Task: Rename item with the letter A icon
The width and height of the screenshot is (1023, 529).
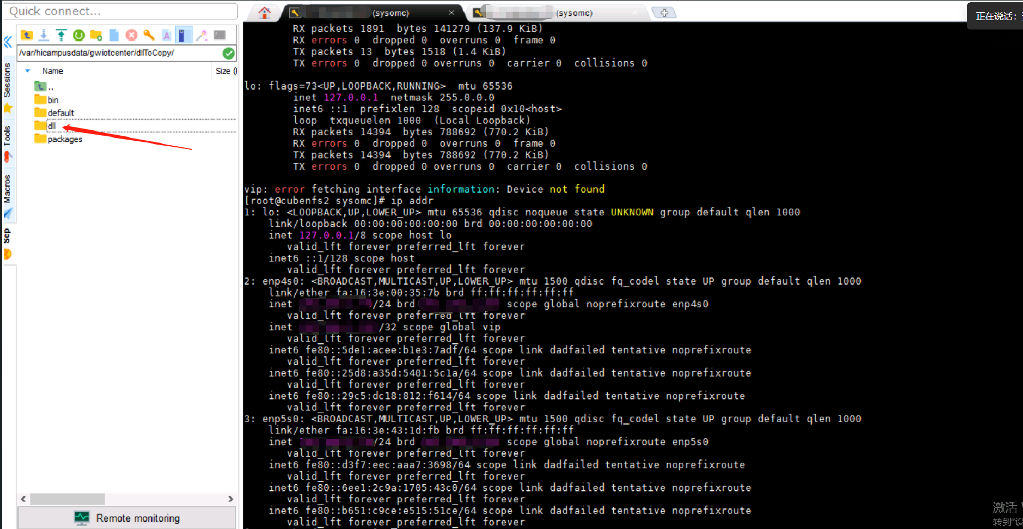Action: point(166,36)
